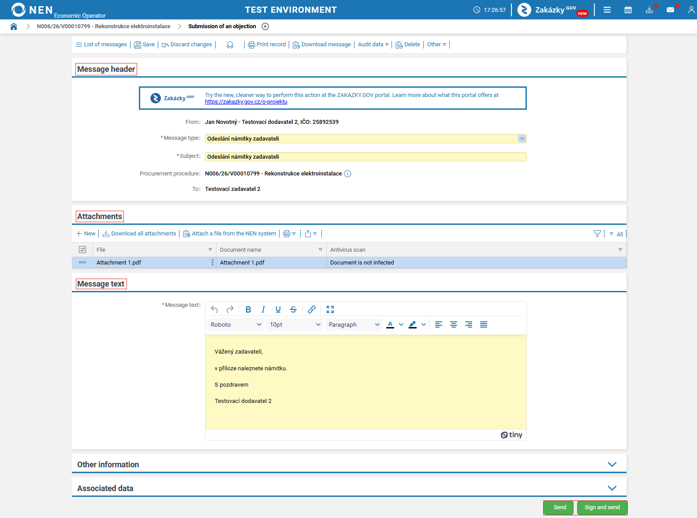Toggle strikethrough formatting
This screenshot has height=518, width=697.
[293, 309]
